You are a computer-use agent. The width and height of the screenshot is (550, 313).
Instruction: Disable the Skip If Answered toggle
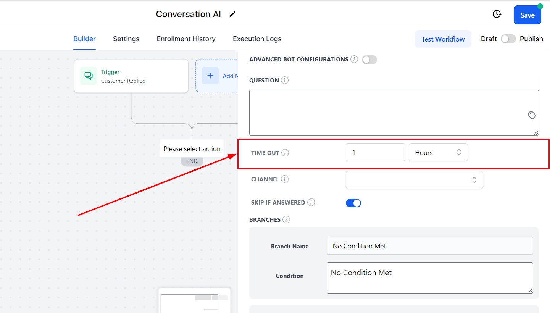tap(353, 203)
